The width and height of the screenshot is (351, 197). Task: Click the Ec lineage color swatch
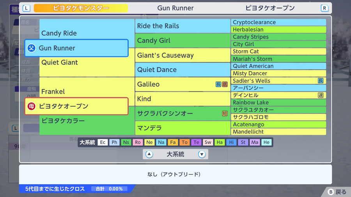[103, 142]
